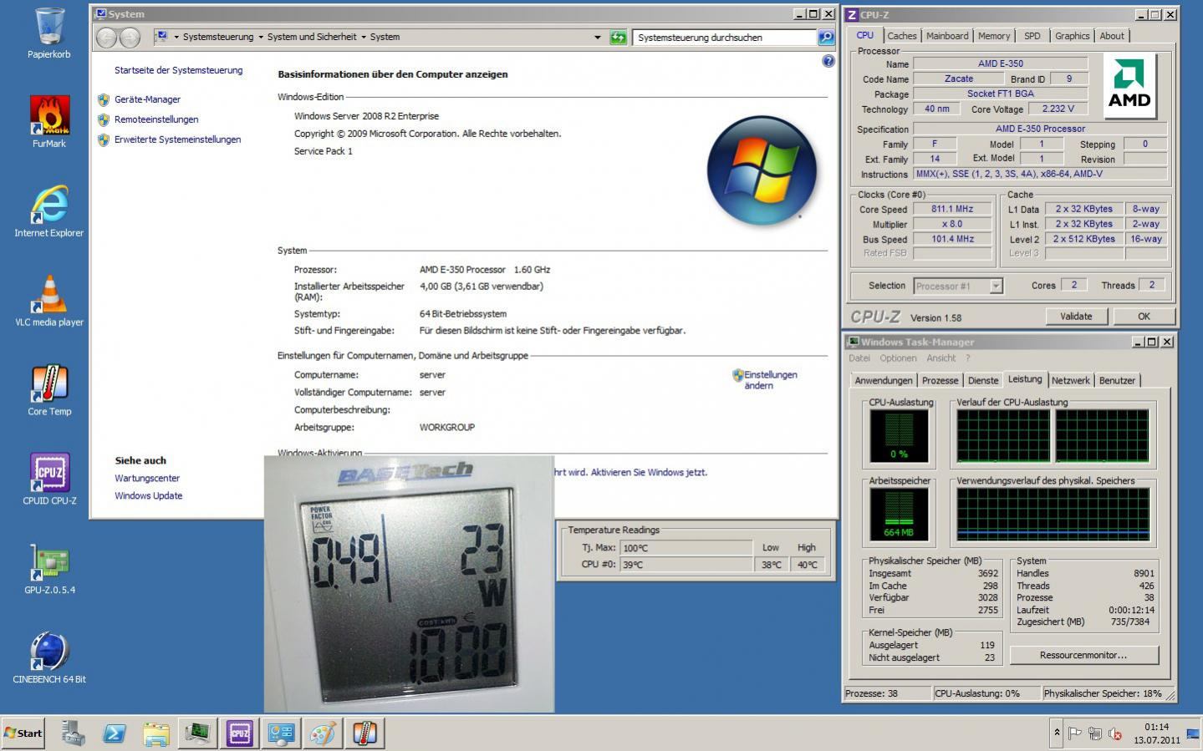Screen dimensions: 1203x751
Task: Switch to System control panel taskbar button
Action: tap(282, 733)
